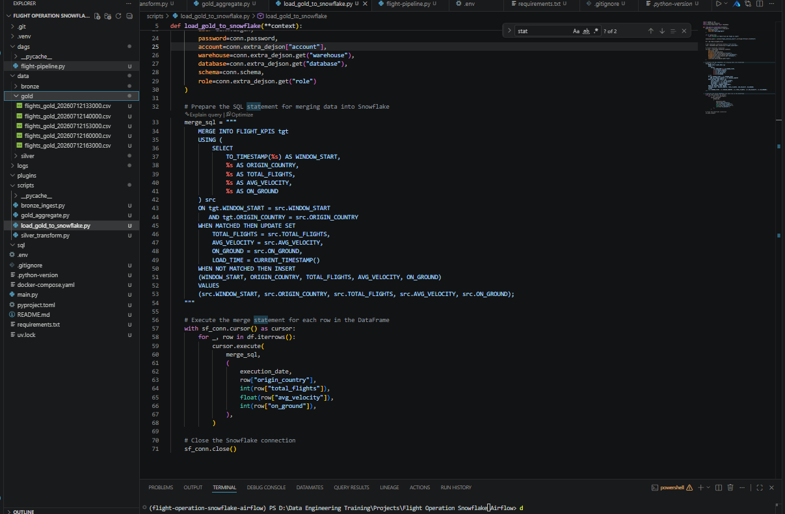
Task: Close the terminal panel
Action: click(771, 487)
